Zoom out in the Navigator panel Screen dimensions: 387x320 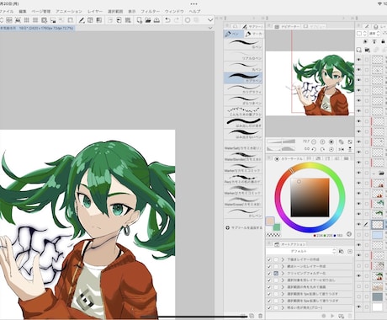click(314, 141)
